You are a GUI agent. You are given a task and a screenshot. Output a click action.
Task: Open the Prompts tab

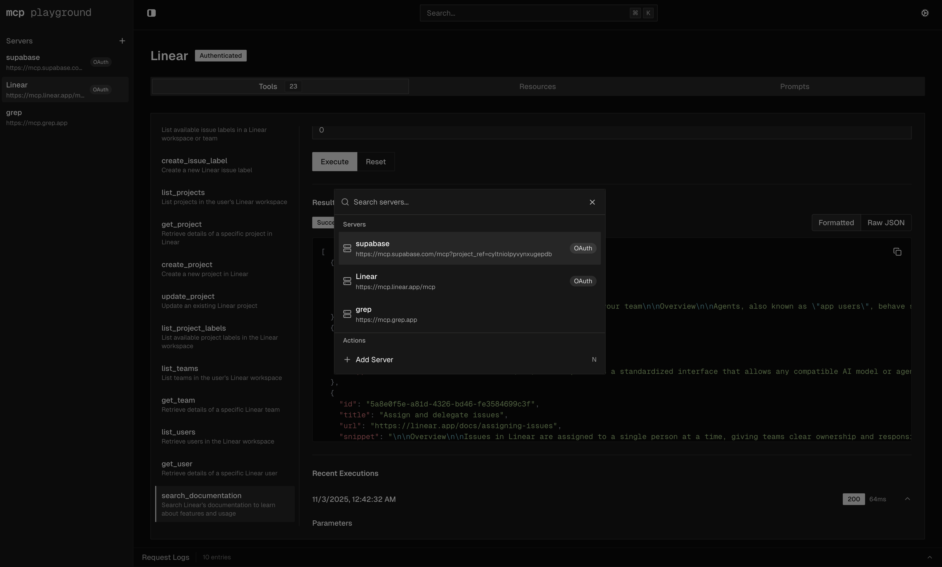[794, 87]
